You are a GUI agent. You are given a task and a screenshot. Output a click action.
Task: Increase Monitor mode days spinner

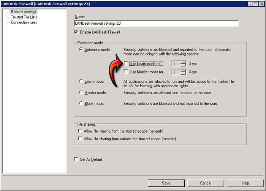[x=183, y=71]
